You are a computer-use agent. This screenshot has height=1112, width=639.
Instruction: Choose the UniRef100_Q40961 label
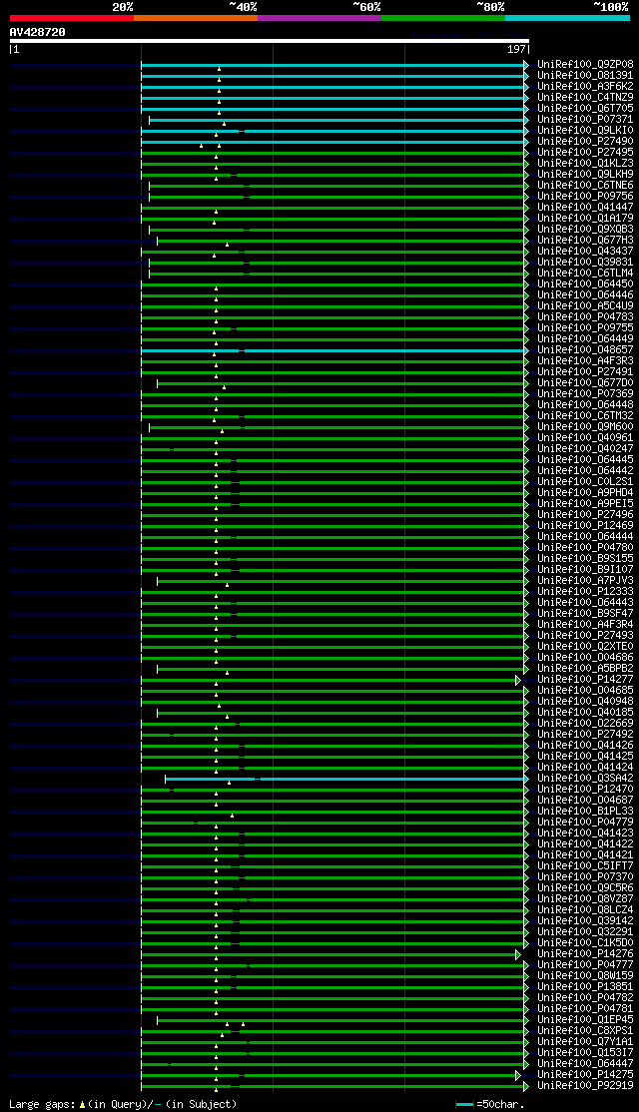click(585, 438)
